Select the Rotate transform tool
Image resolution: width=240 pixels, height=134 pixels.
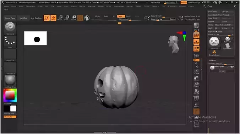click(x=73, y=18)
